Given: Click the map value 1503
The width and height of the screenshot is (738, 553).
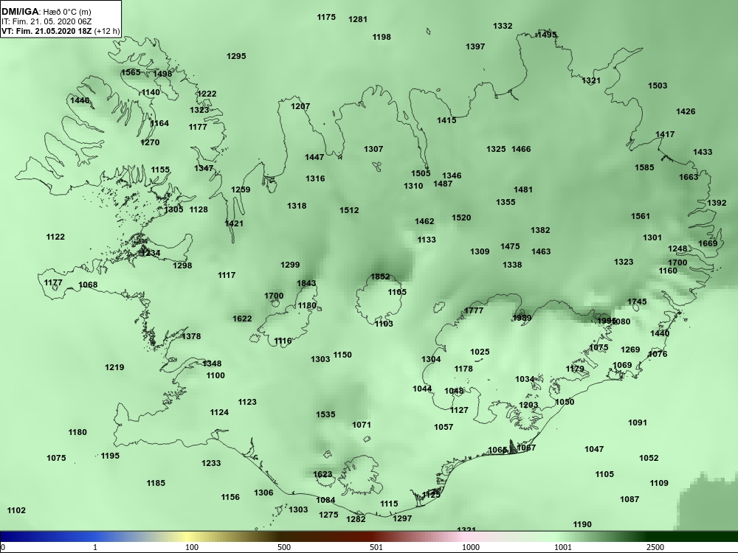Looking at the screenshot, I should click(x=658, y=86).
